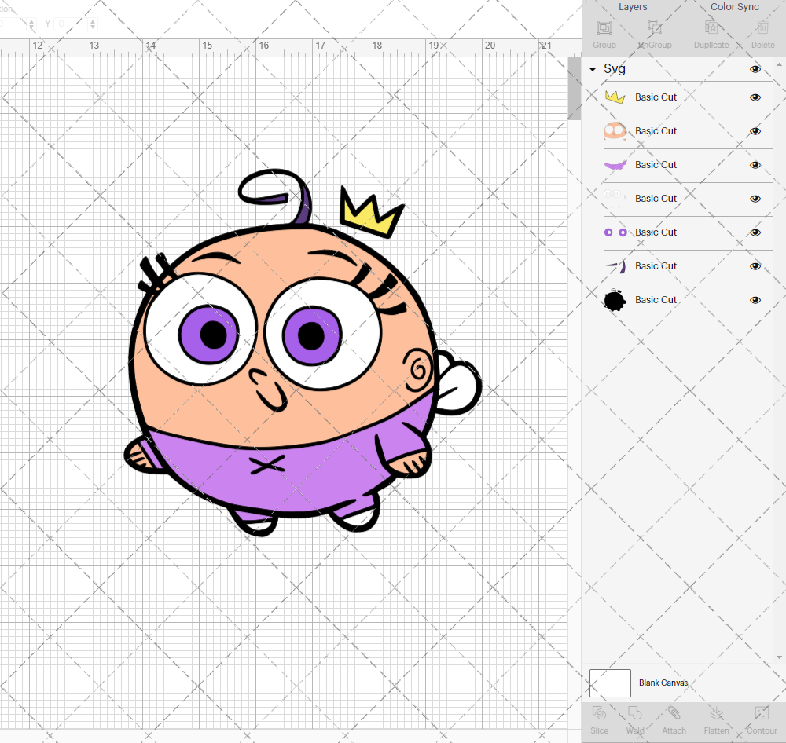Image resolution: width=786 pixels, height=743 pixels.
Task: Hide the peach face Basic Cut layer
Action: (x=755, y=131)
